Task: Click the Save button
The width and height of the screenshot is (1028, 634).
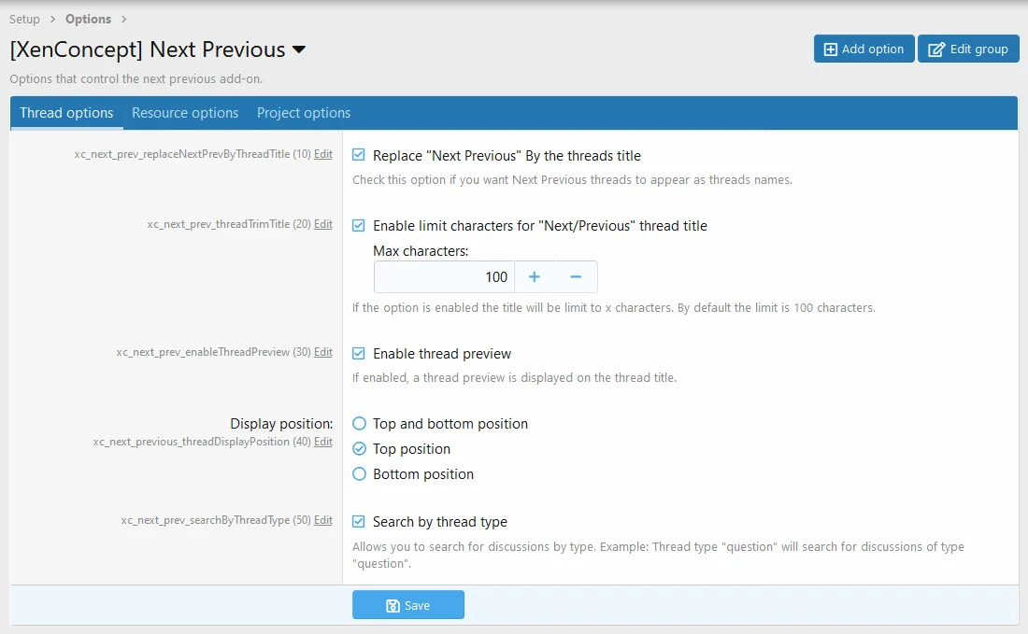Action: coord(408,604)
